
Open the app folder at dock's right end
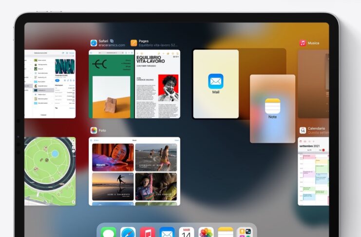coord(245,232)
